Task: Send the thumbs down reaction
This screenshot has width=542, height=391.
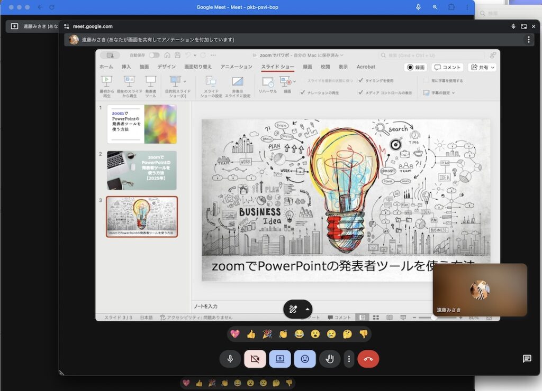Action: click(x=363, y=334)
